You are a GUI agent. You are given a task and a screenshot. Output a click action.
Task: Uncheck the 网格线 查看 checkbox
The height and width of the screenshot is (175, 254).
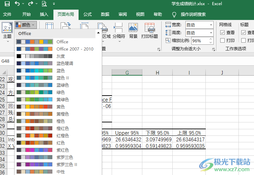point(223,33)
